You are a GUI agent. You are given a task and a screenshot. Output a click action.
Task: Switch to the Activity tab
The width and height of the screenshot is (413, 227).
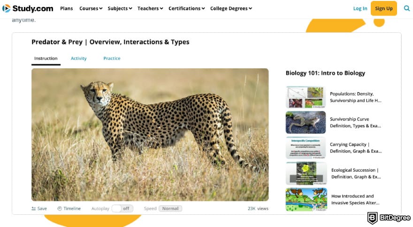(x=78, y=59)
